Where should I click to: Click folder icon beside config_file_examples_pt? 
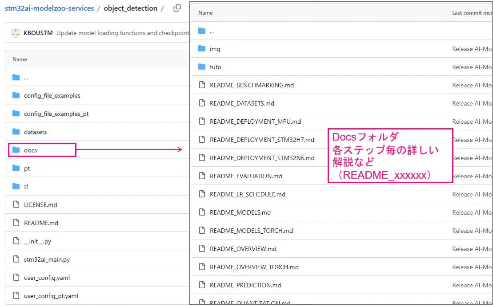(16, 114)
